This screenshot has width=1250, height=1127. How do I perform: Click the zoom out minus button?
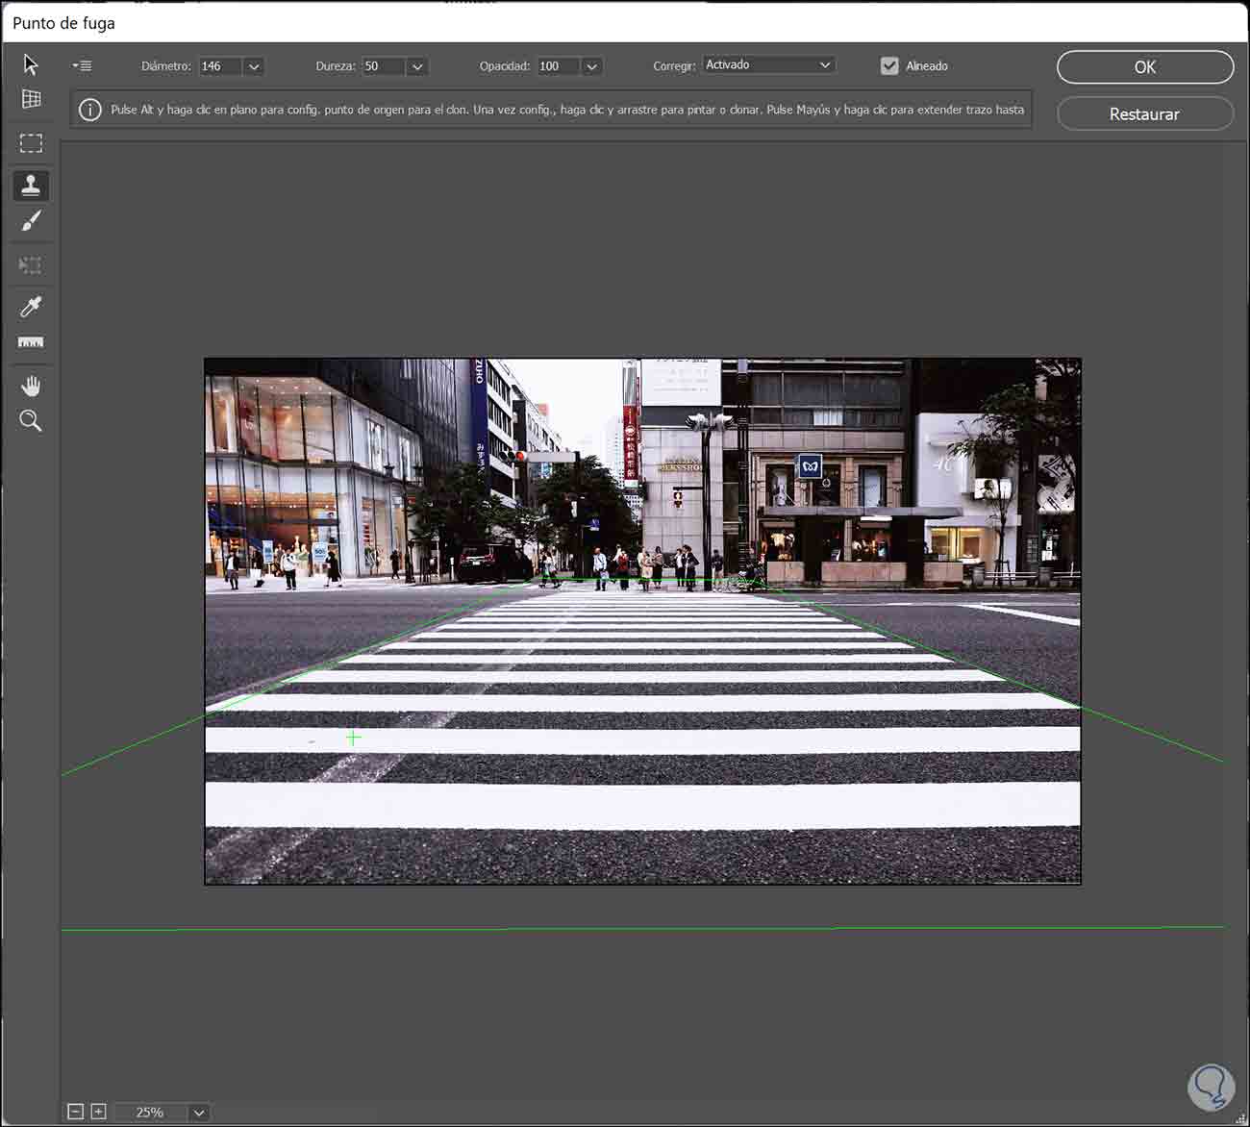75,1112
